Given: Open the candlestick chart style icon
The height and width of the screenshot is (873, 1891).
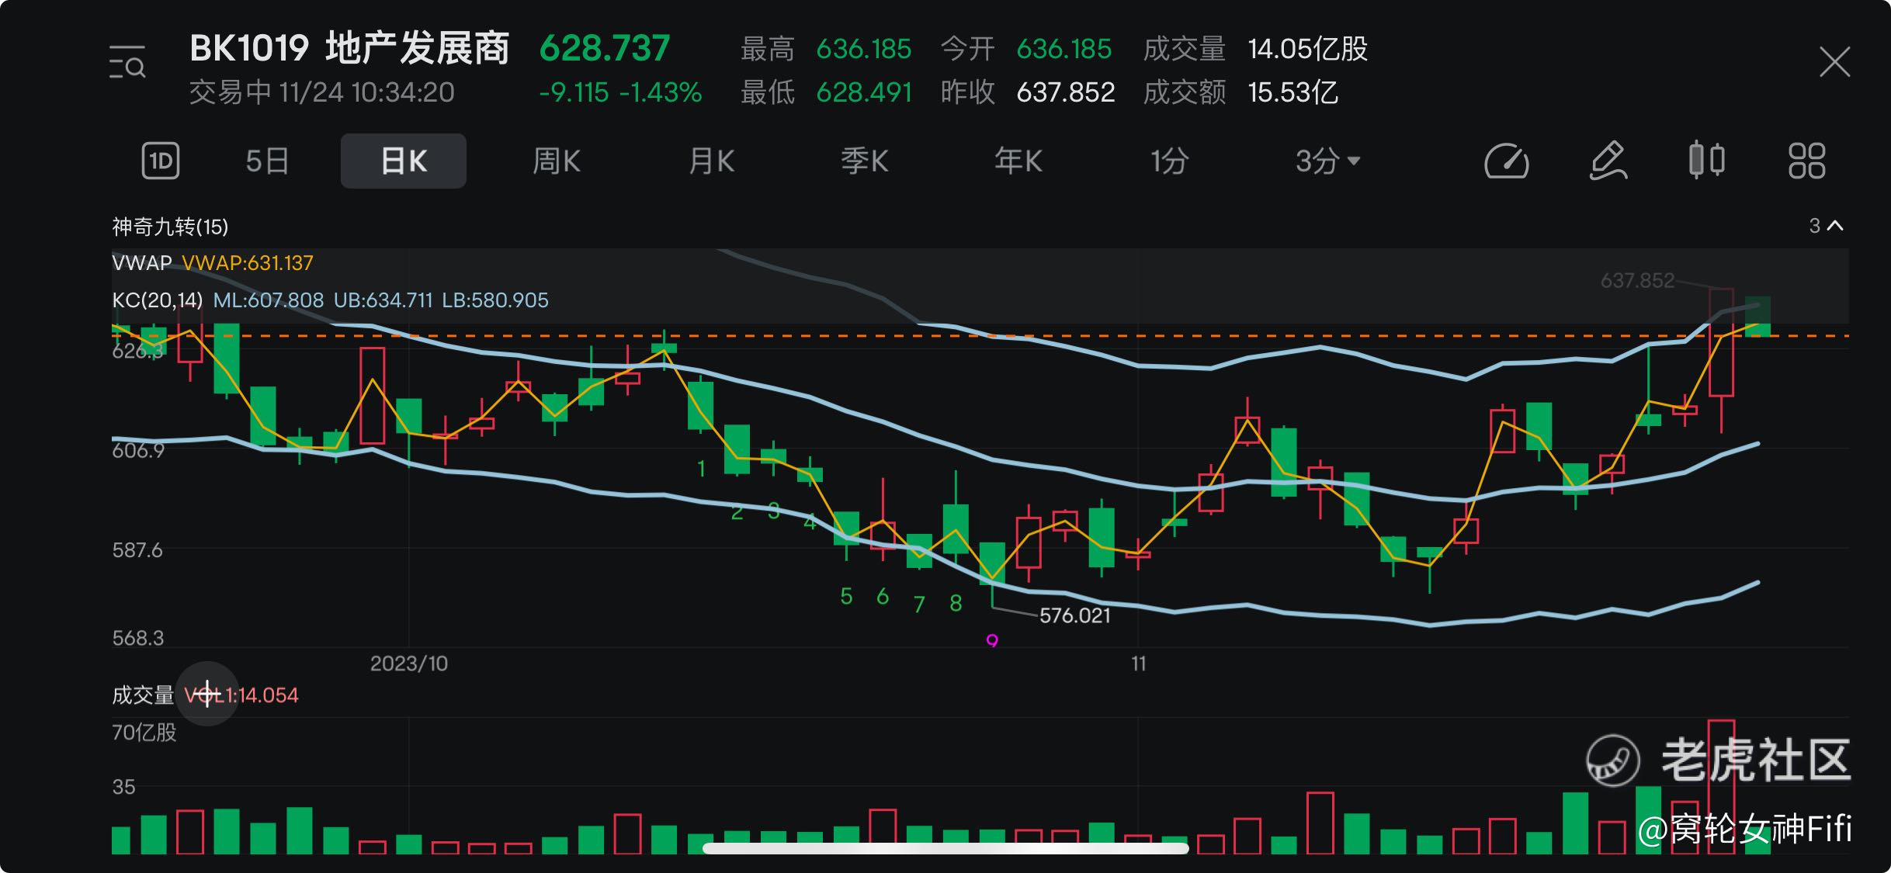Looking at the screenshot, I should pyautogui.click(x=1706, y=161).
